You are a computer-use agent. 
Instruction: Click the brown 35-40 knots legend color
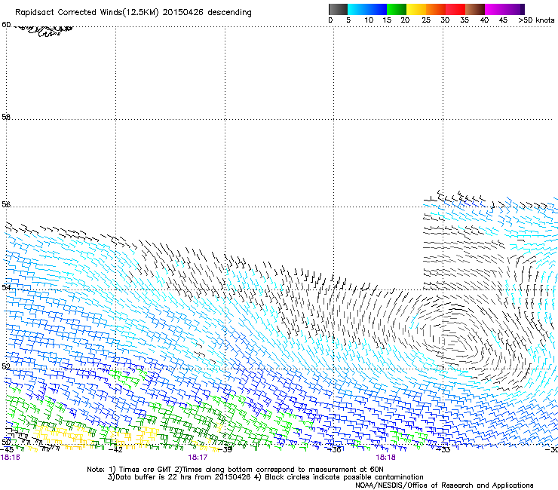click(475, 9)
